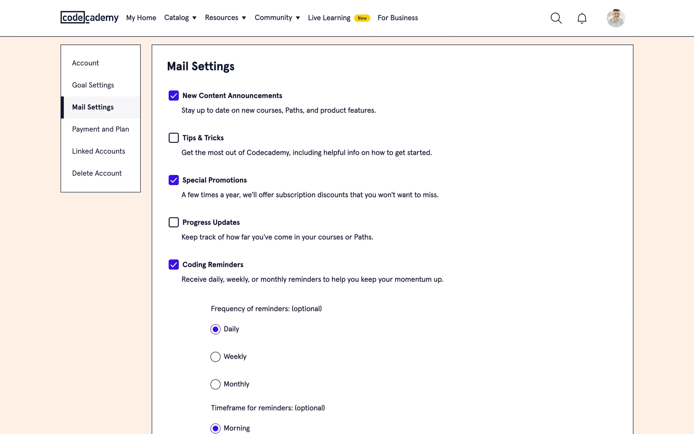
Task: Enable the Tips & Tricks checkbox
Action: click(173, 138)
